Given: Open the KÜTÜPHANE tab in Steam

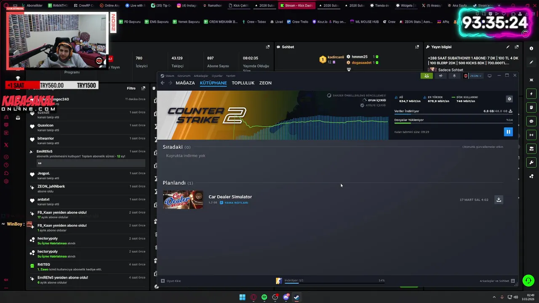Looking at the screenshot, I should tap(213, 83).
